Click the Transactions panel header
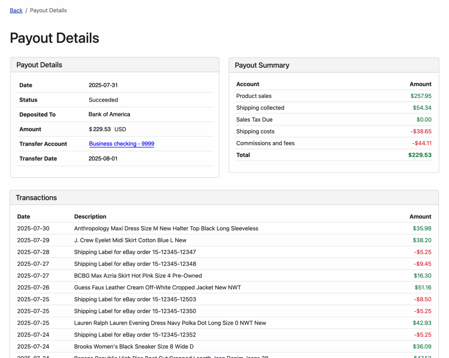 pyautogui.click(x=36, y=197)
